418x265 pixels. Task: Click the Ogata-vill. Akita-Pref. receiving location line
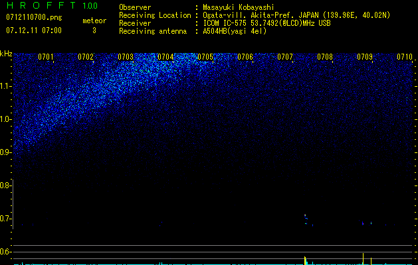tap(296, 16)
